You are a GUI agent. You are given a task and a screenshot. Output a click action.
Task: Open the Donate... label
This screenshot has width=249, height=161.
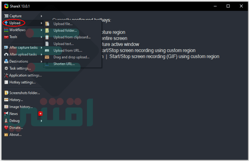[16, 128]
